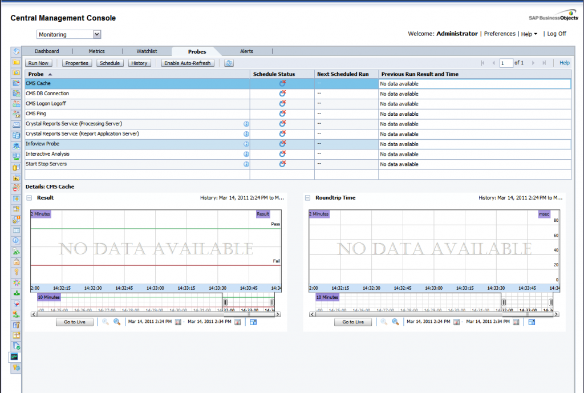Open probe Properties

point(77,63)
